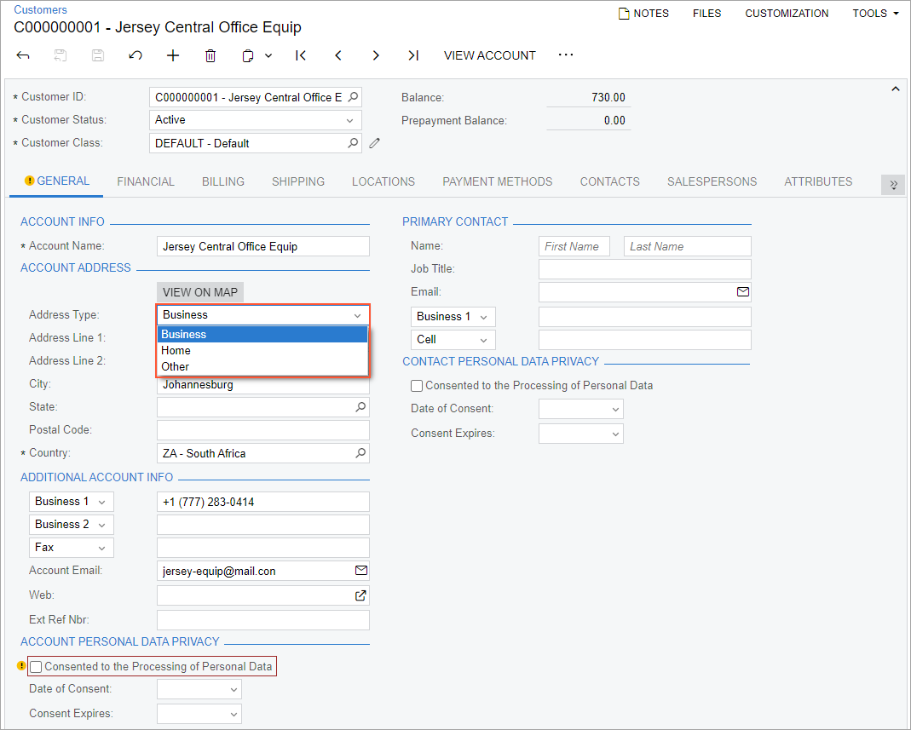Click the undo changes icon
This screenshot has height=730, width=911.
coord(135,55)
